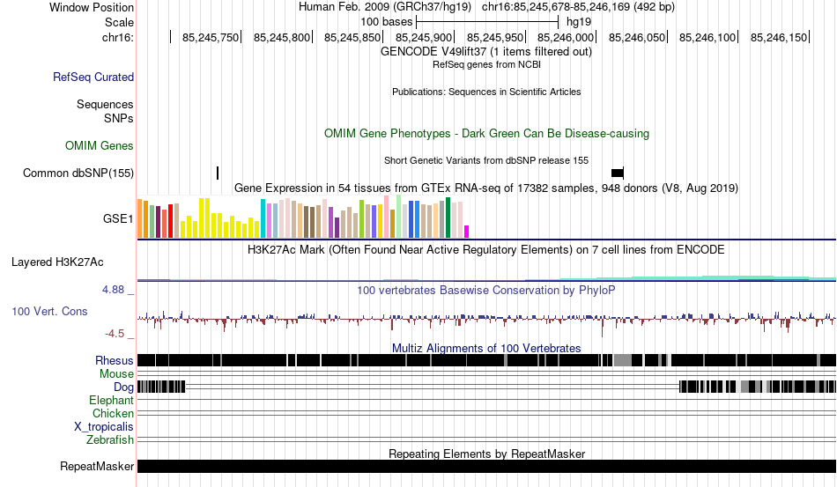Viewport: 837px width, 487px height.
Task: Click the PhyloP conservation track title
Action: point(486,291)
